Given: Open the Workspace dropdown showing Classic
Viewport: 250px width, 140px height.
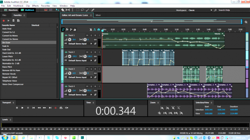Looking at the screenshot, I should click(x=200, y=10).
